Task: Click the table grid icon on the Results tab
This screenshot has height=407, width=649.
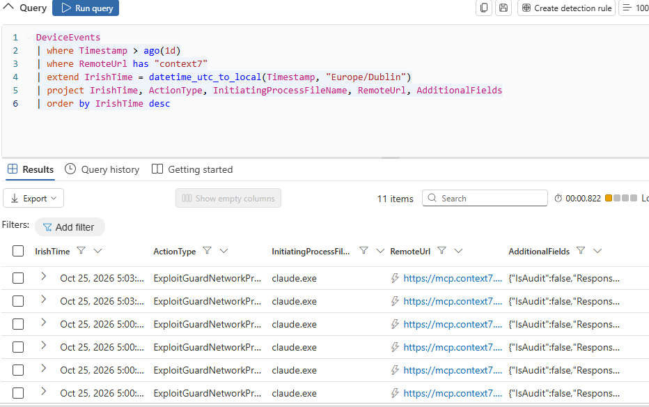Action: [13, 169]
